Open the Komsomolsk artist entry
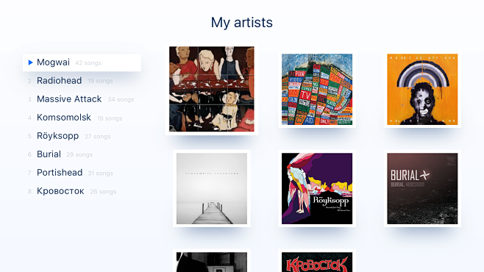 [x=82, y=118]
